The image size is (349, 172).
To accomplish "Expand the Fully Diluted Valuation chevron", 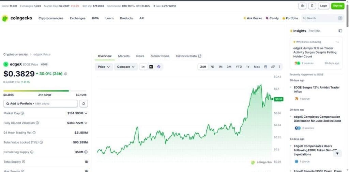I will pos(86,123).
